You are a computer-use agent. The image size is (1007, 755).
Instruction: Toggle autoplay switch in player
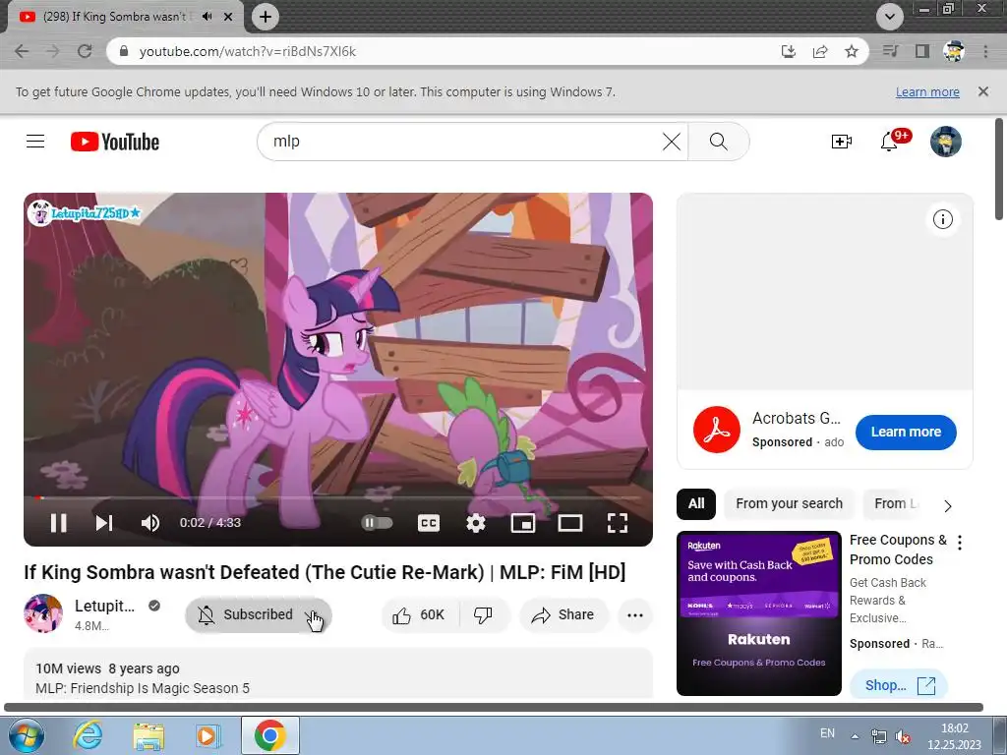[x=377, y=523]
